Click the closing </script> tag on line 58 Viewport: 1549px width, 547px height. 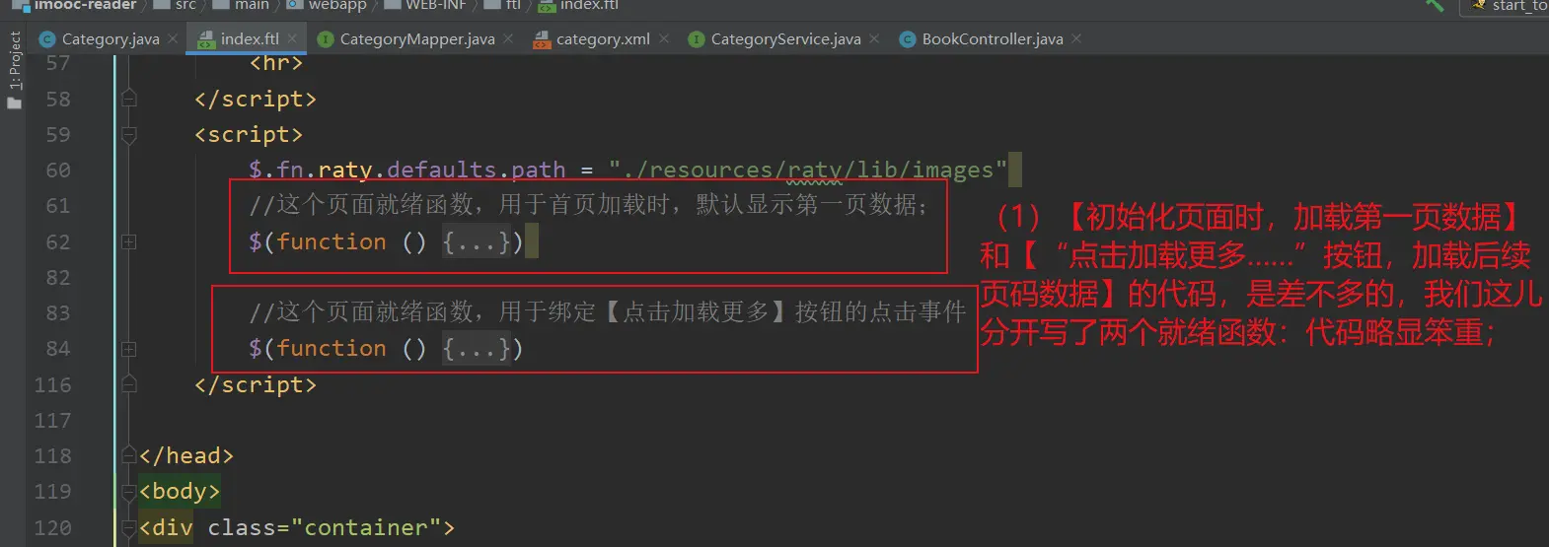click(x=256, y=99)
